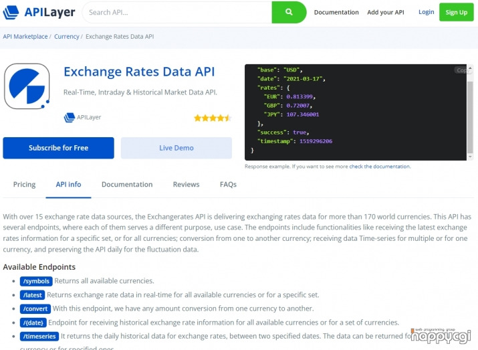Open the FAQs tab
This screenshot has height=350, width=478.
[x=228, y=185]
